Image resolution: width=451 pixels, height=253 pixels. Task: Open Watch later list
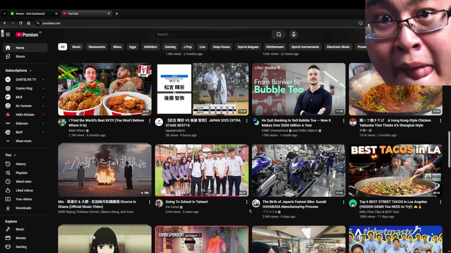pos(25,182)
